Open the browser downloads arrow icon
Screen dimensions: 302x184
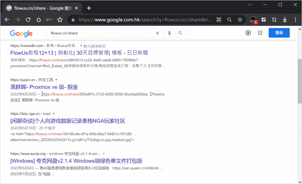[x=285, y=20]
